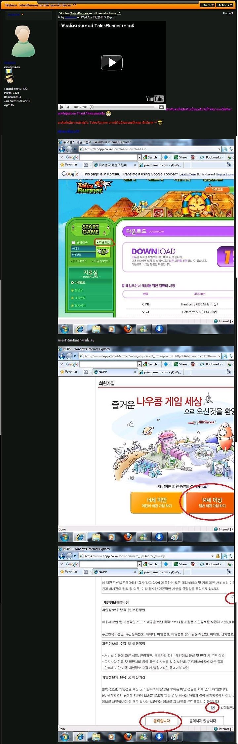Click the winged LOG IN button
Screen dimensions: 238x744
103,252
